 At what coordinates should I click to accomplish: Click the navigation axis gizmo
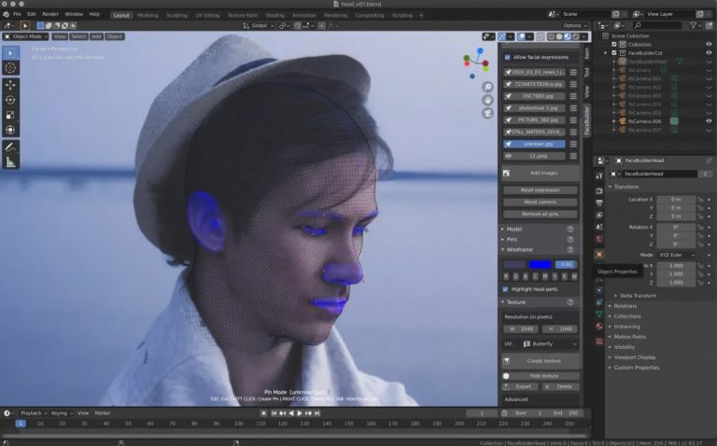(475, 63)
